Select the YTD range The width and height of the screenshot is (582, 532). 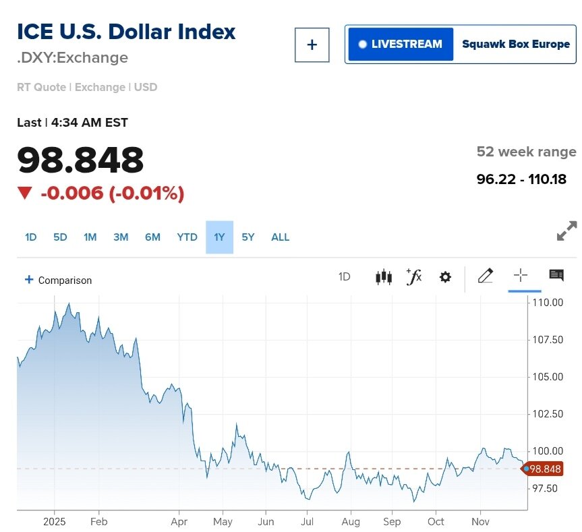pos(187,237)
